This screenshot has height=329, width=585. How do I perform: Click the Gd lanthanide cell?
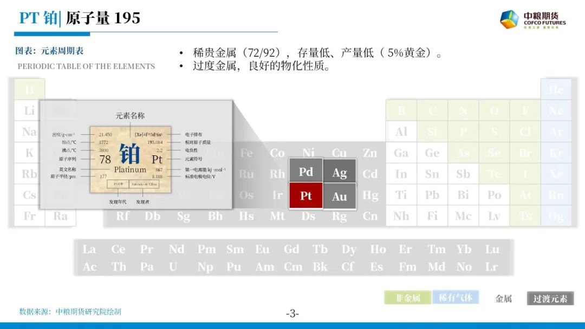[x=291, y=249]
